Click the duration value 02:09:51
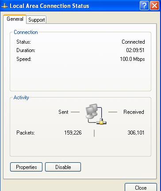 [x=135, y=50]
